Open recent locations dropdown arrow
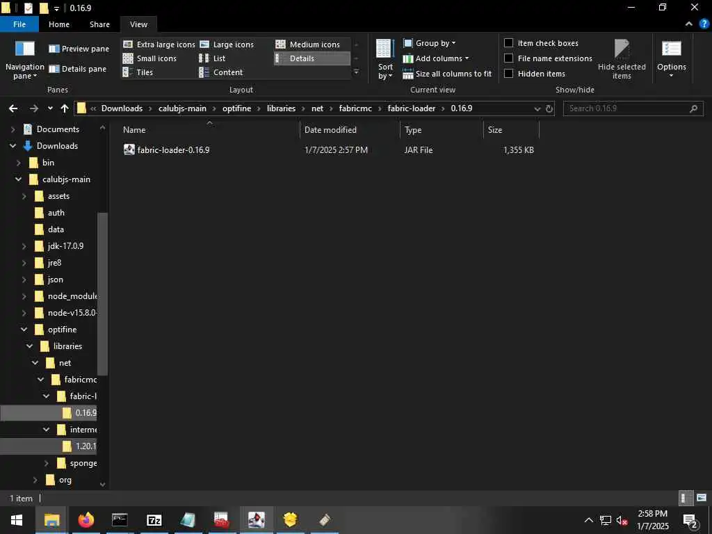712x534 pixels. tap(50, 108)
